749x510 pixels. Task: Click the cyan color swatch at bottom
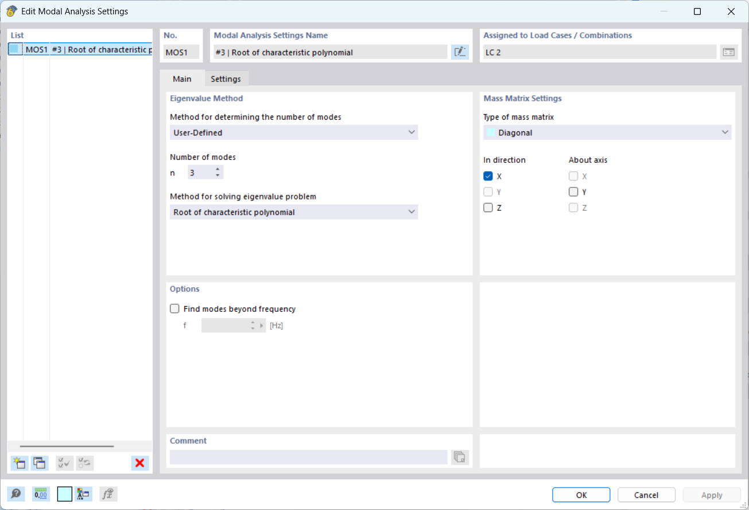[65, 493]
